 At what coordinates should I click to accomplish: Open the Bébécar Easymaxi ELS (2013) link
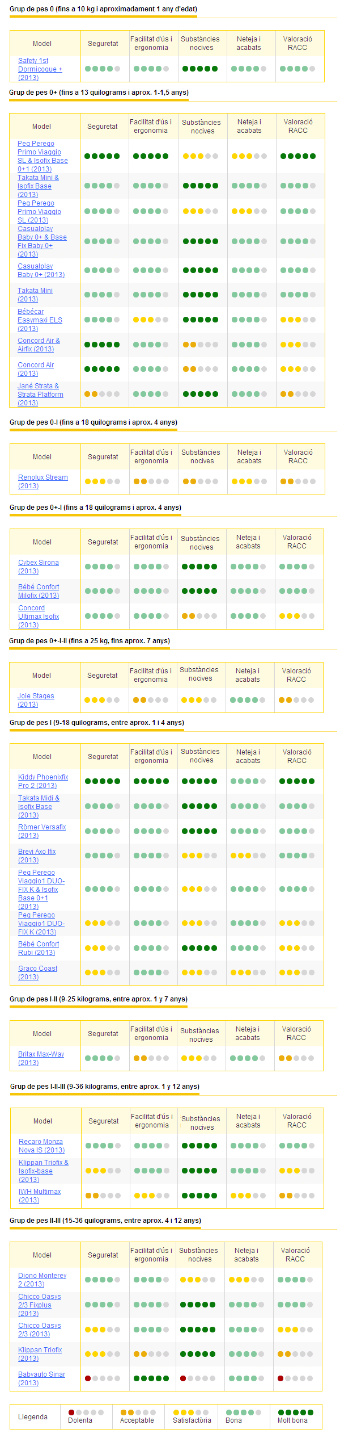point(40,320)
